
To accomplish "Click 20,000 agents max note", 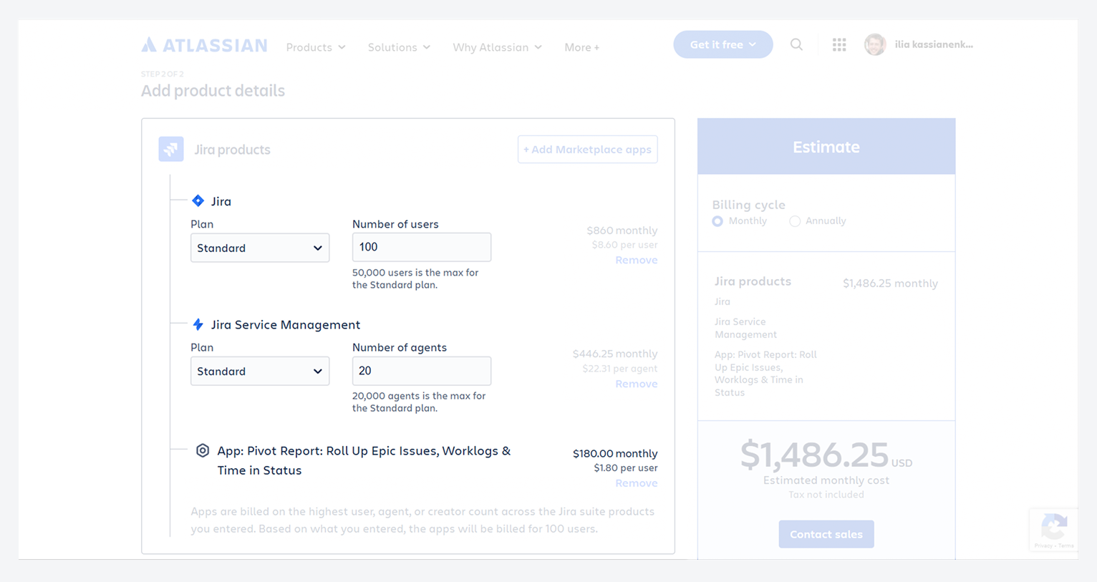I will pyautogui.click(x=419, y=402).
